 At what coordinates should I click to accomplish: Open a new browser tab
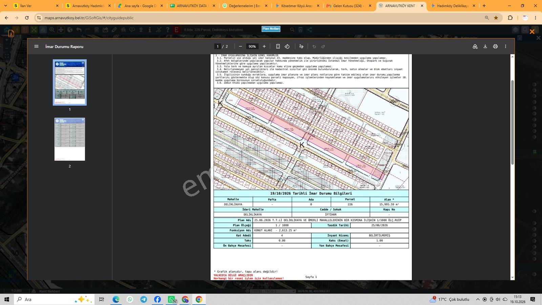coord(484,6)
